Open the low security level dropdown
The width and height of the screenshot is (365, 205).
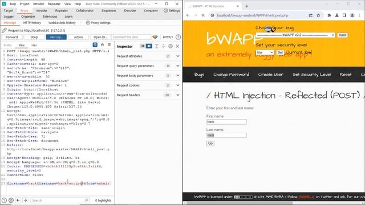265,52
